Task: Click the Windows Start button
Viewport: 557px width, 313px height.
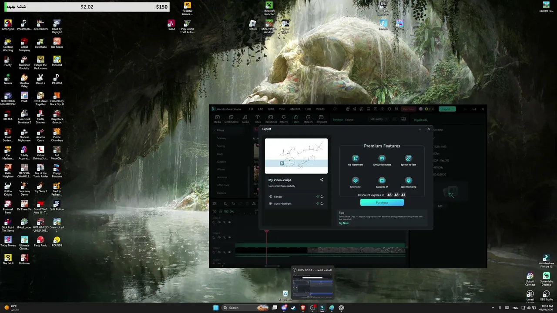Action: (x=216, y=308)
